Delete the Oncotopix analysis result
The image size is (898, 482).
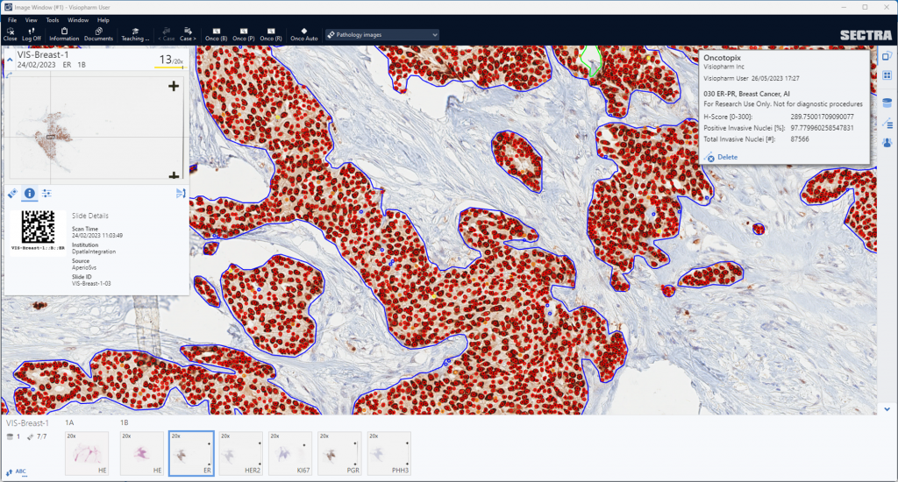point(723,157)
